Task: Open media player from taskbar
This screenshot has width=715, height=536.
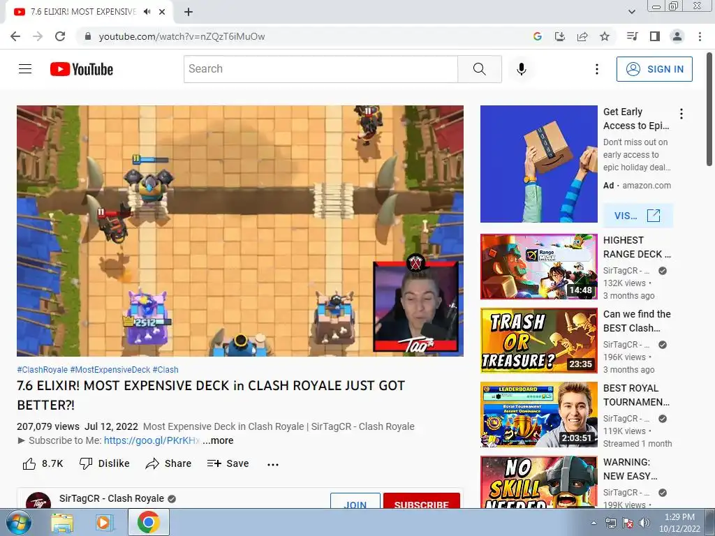Action: tap(105, 522)
